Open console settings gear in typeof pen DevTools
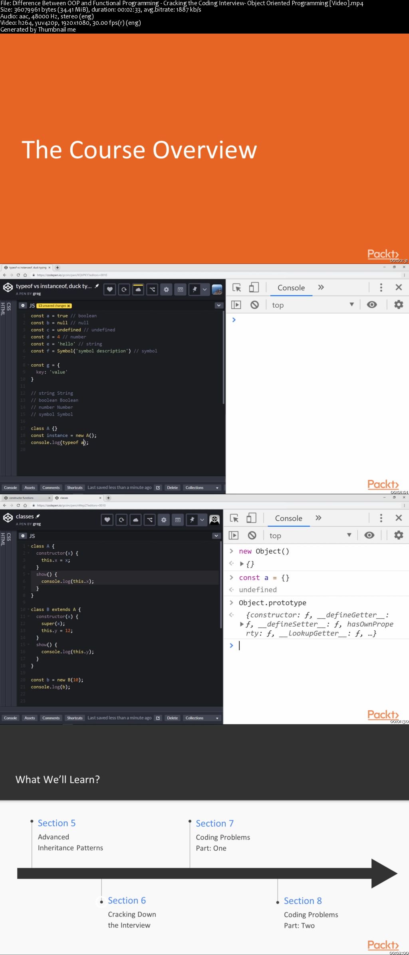This screenshot has height=955, width=409. pos(399,304)
